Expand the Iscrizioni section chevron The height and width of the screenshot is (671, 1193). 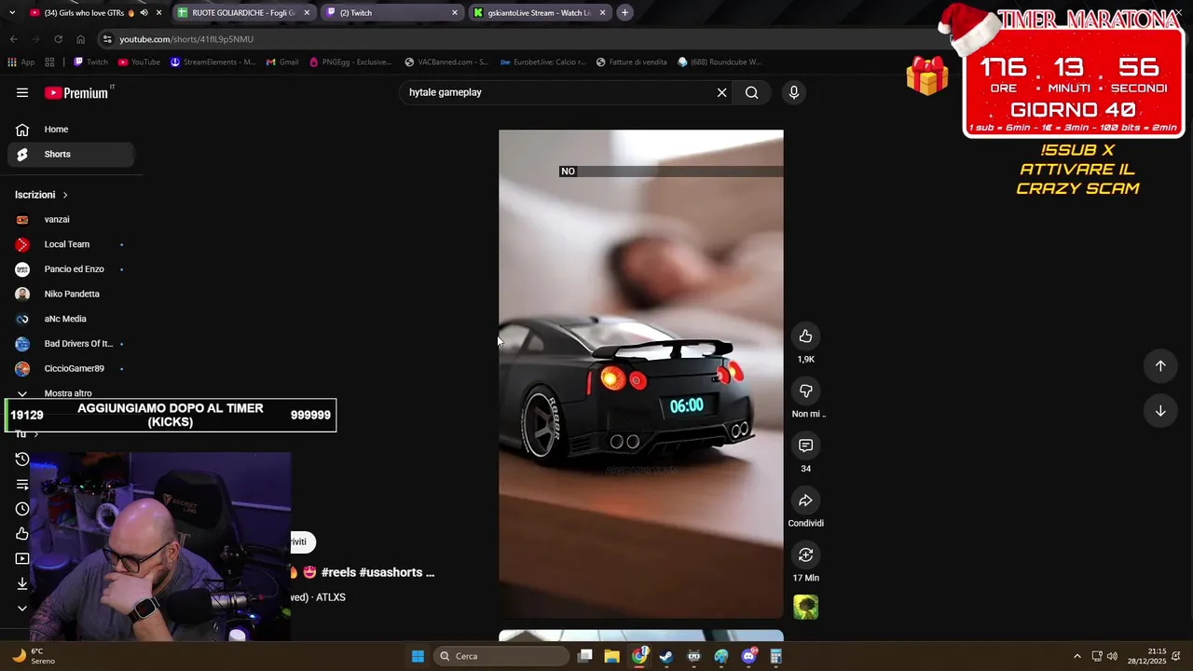tap(65, 195)
